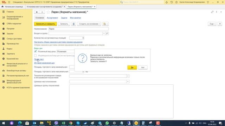
Task: Switch to Начальная страница tab
Action: click(12, 7)
